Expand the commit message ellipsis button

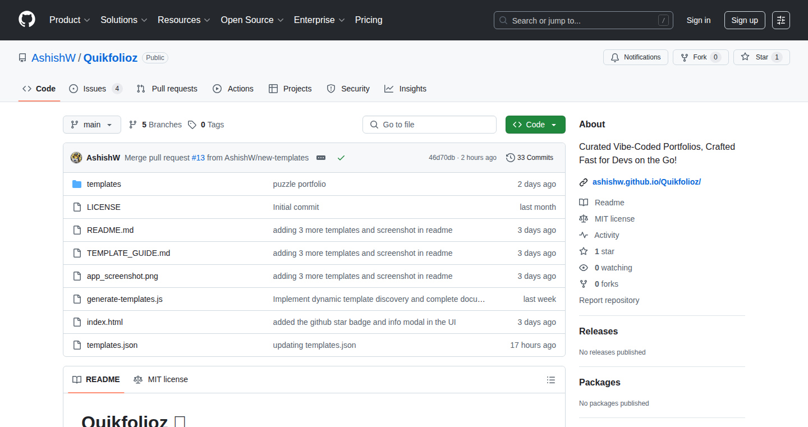click(321, 158)
